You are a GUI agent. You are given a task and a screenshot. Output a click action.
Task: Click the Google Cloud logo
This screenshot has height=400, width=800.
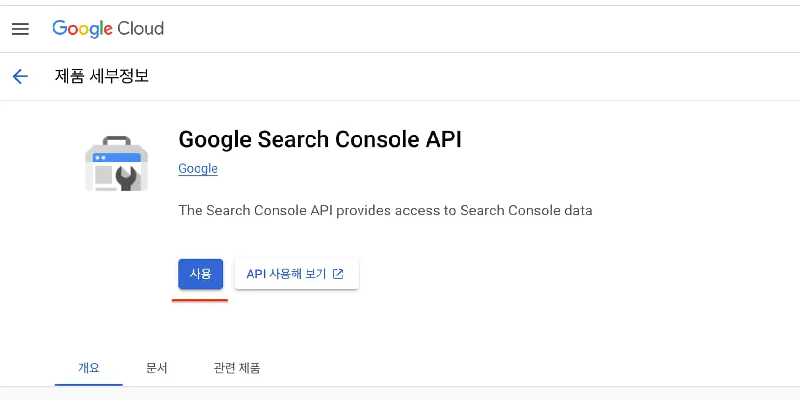click(108, 29)
